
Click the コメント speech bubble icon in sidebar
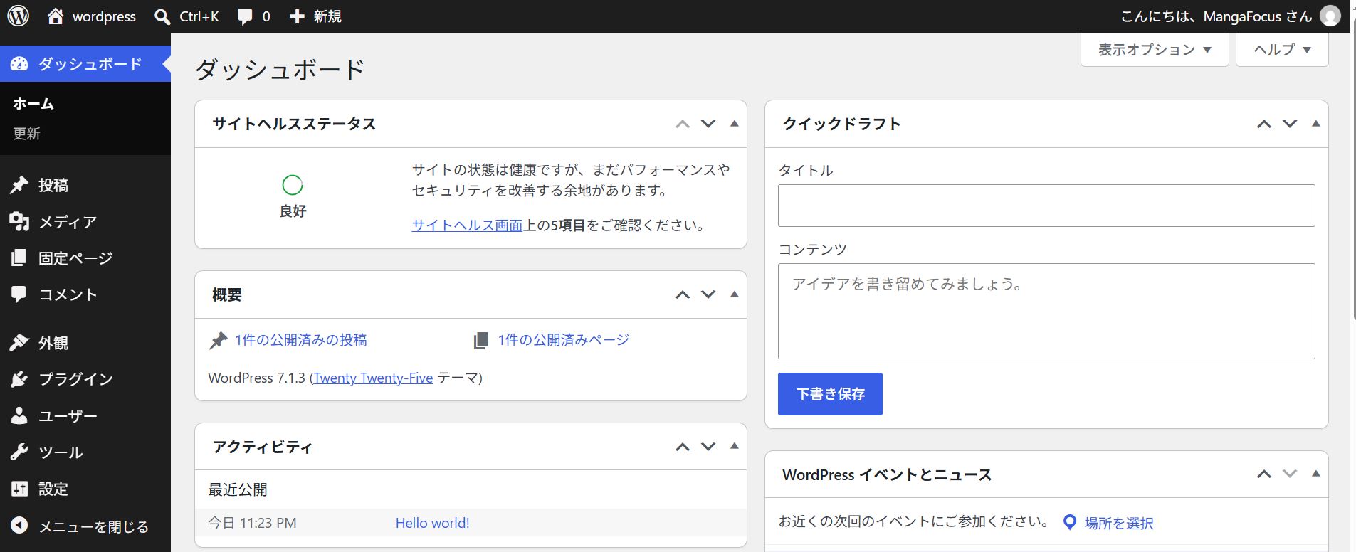(19, 294)
